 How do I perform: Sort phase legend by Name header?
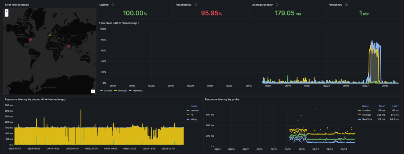click(193, 106)
